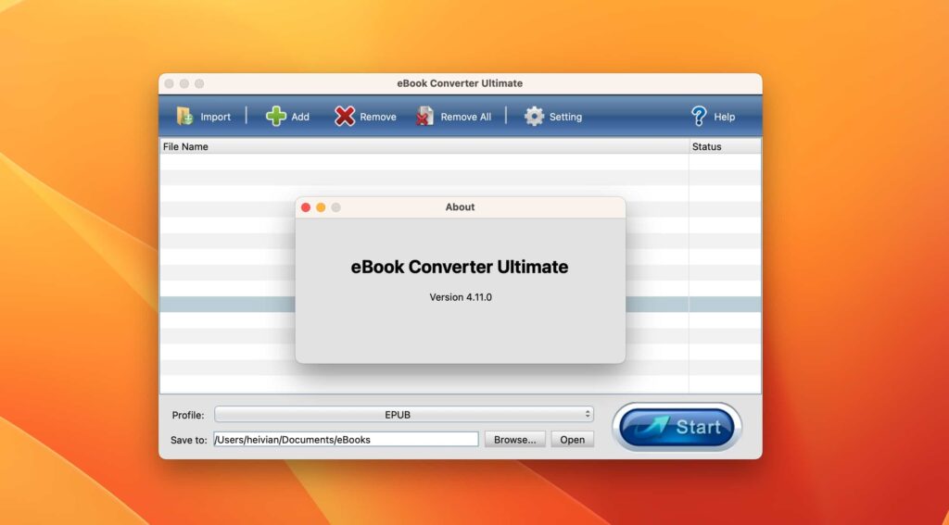949x525 pixels.
Task: Click the Setting label in toolbar
Action: [x=566, y=117]
